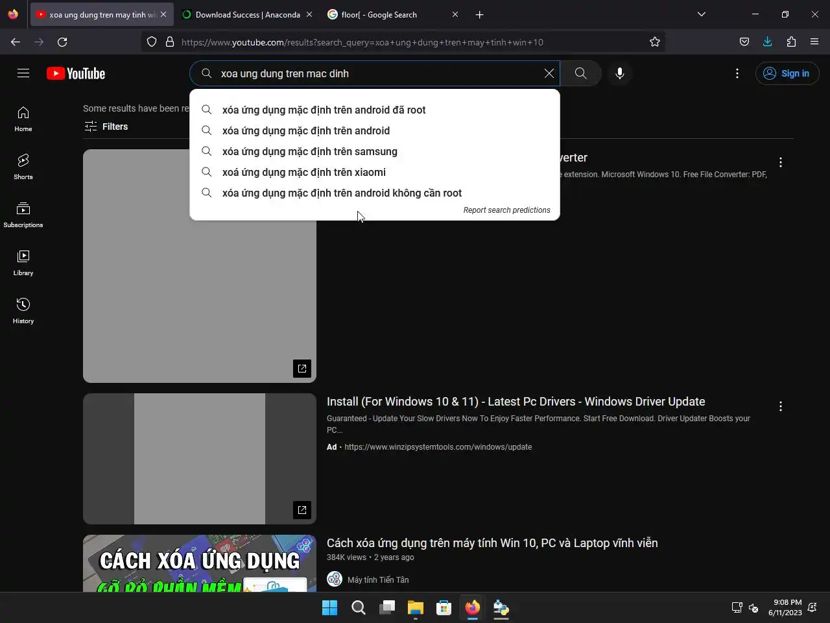
Task: Choose suggestion ending with 'trên xiaomi'
Action: 375,172
